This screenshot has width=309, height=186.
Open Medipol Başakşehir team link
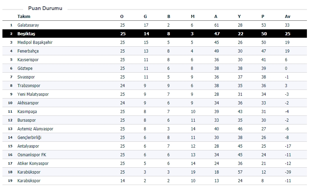coord(35,43)
